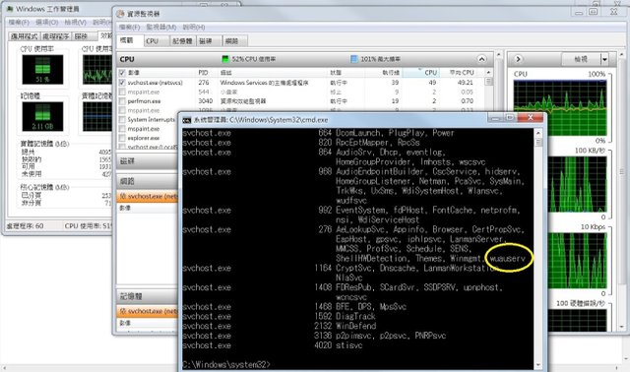Sort by the CPU column header
Screen dimensions: 630x372
click(420, 73)
